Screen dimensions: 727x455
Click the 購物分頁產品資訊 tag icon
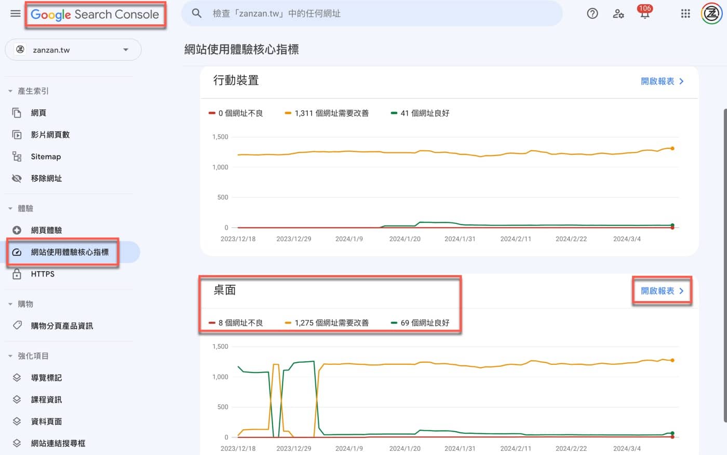[17, 325]
